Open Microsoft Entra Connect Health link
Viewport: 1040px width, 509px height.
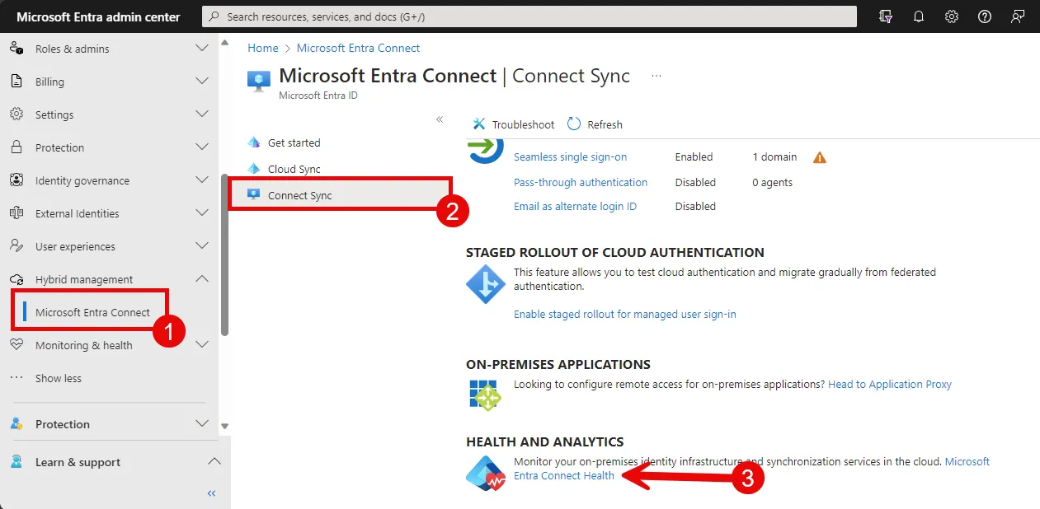pyautogui.click(x=564, y=475)
